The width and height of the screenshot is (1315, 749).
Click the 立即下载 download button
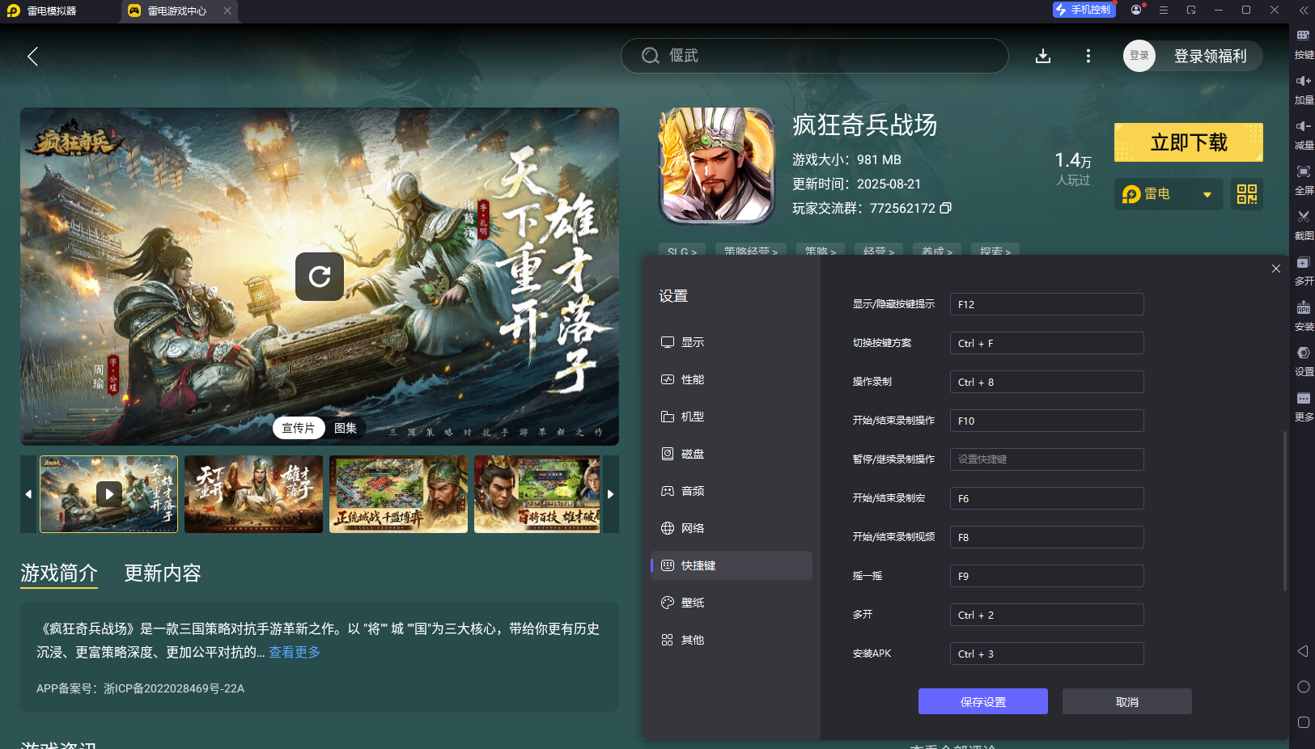tap(1188, 142)
